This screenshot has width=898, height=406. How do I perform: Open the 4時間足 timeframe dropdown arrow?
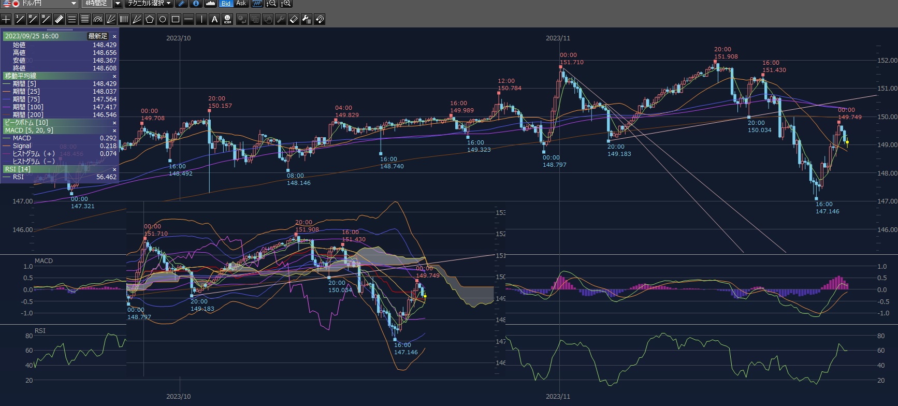click(118, 4)
